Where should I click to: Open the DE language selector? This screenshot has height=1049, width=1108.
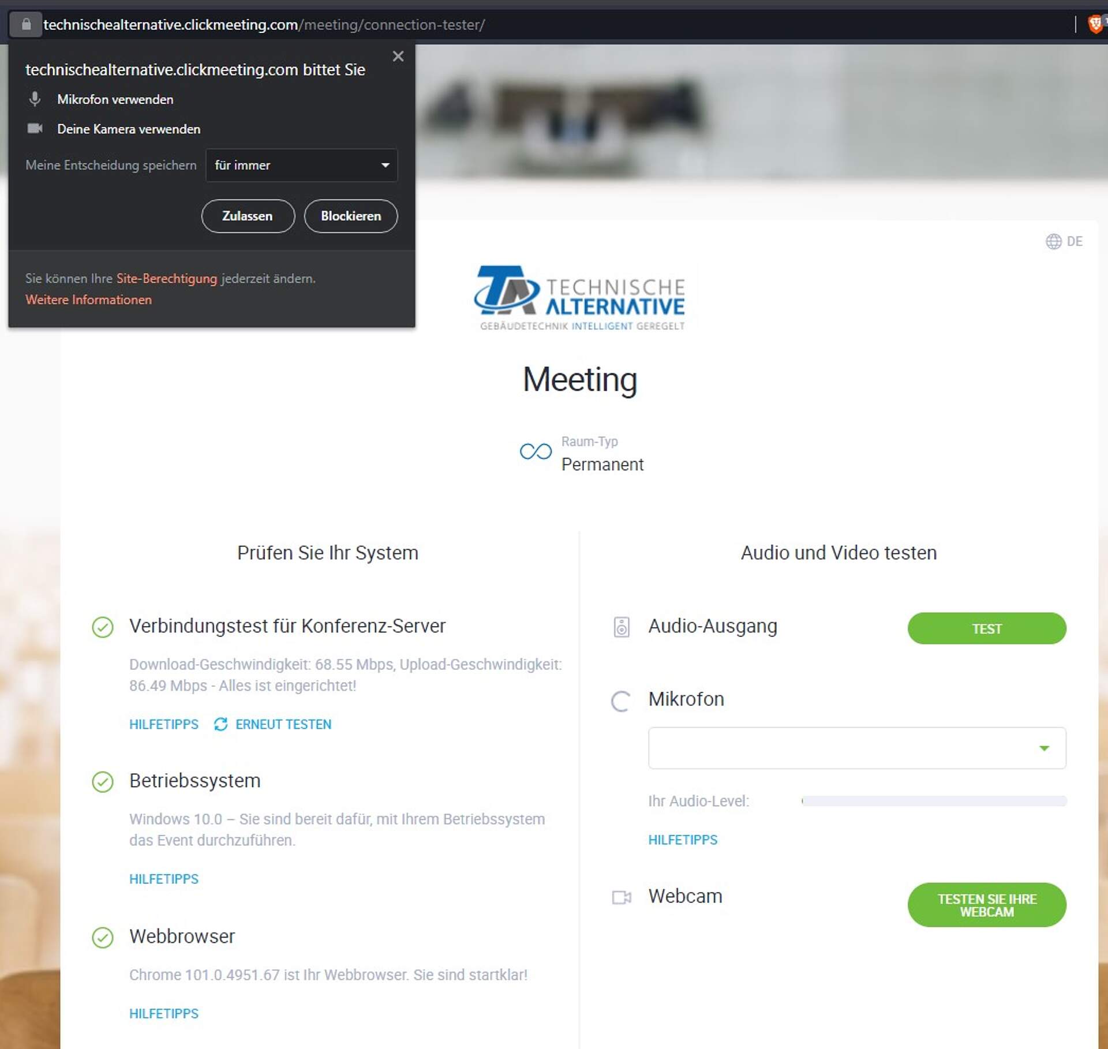[1064, 241]
